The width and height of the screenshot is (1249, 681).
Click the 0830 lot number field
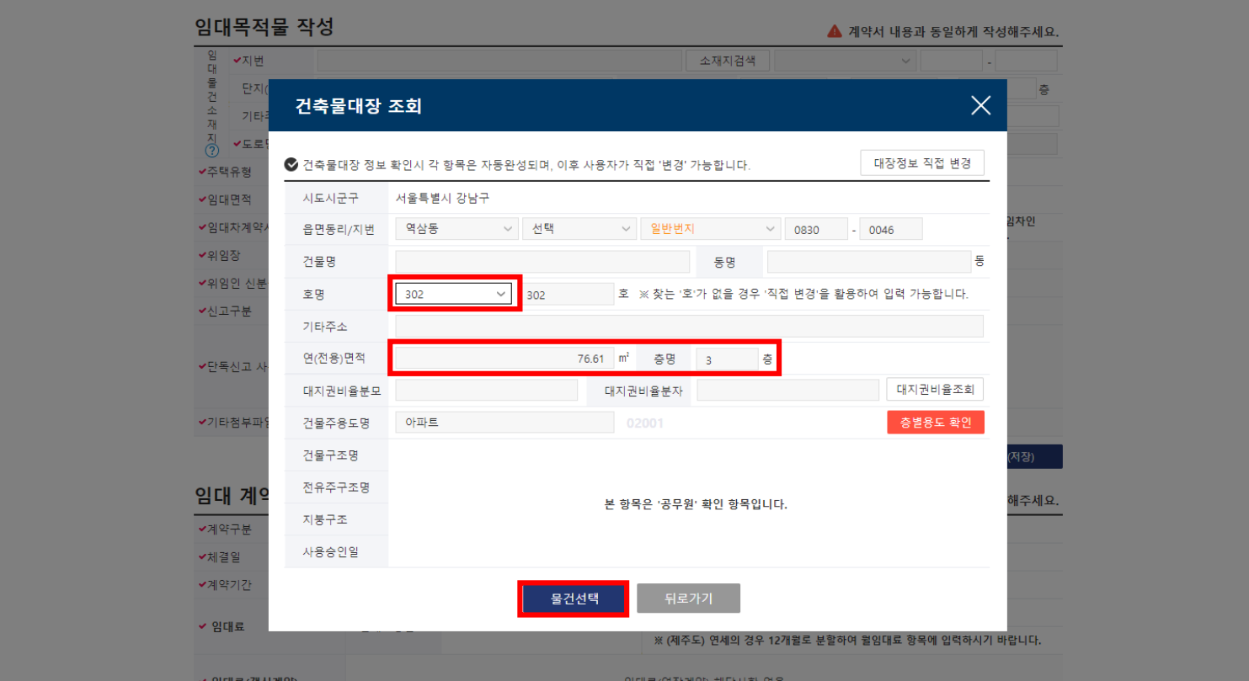point(816,229)
